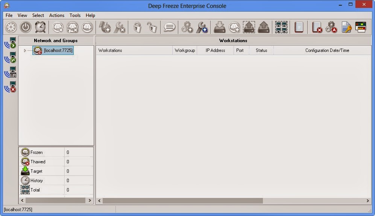The height and width of the screenshot is (216, 375).
Task: Click the four-monitors dashed grid toolbar icon
Action: coord(281,27)
